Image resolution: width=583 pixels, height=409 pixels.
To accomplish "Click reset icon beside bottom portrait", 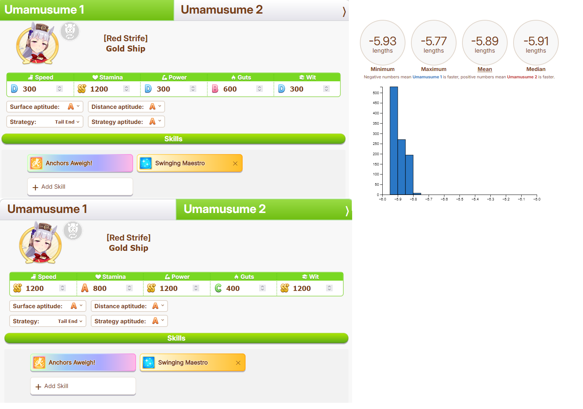I will (73, 231).
